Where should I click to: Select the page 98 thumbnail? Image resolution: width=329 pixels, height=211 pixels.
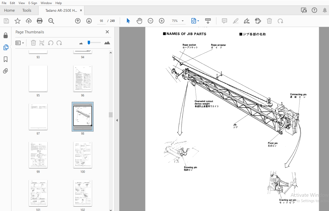[83, 117]
